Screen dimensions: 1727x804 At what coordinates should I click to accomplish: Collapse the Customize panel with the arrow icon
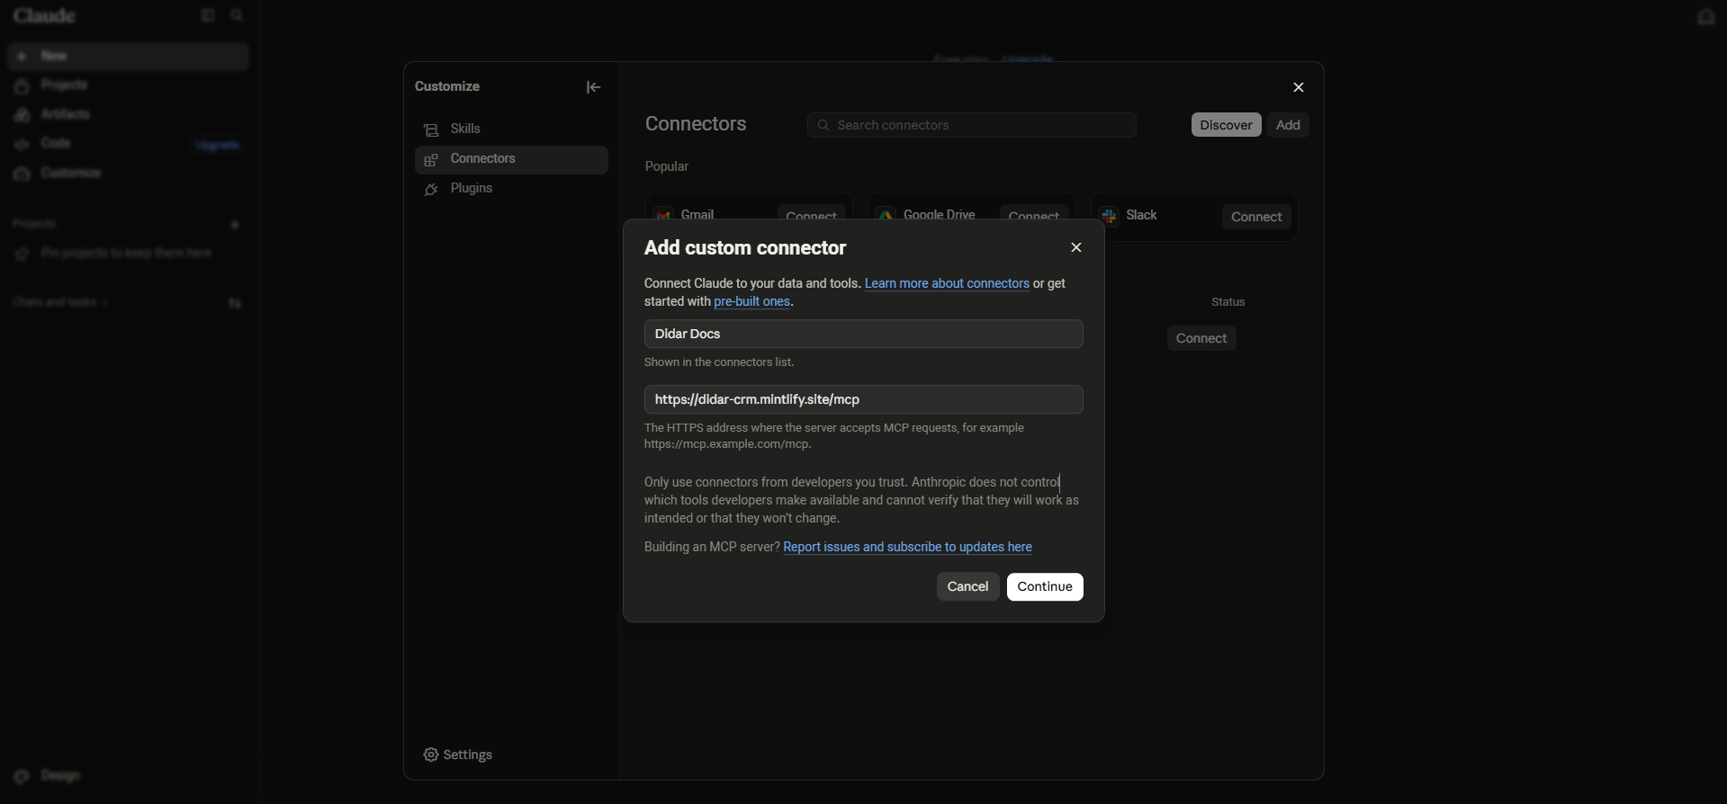[594, 87]
